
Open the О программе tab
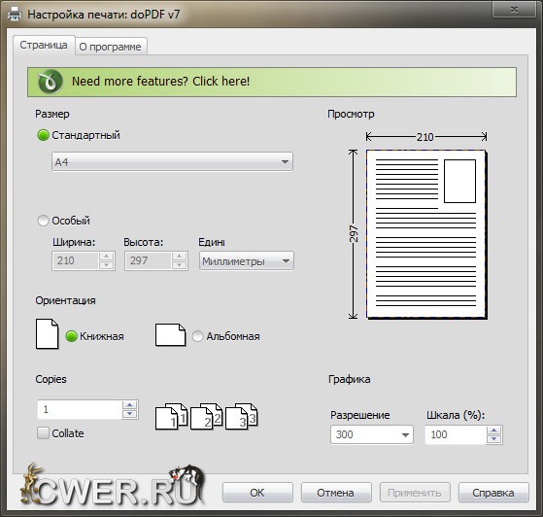pyautogui.click(x=110, y=47)
